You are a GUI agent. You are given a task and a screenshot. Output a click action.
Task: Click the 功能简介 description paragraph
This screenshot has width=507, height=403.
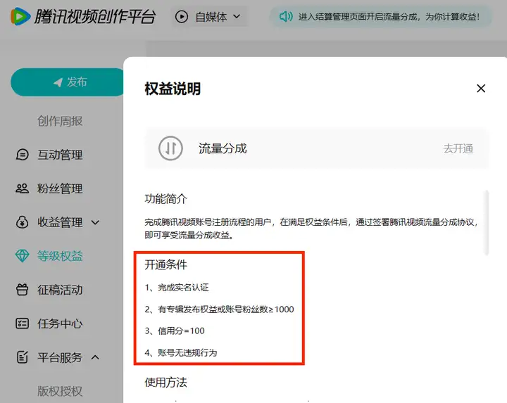click(x=311, y=229)
